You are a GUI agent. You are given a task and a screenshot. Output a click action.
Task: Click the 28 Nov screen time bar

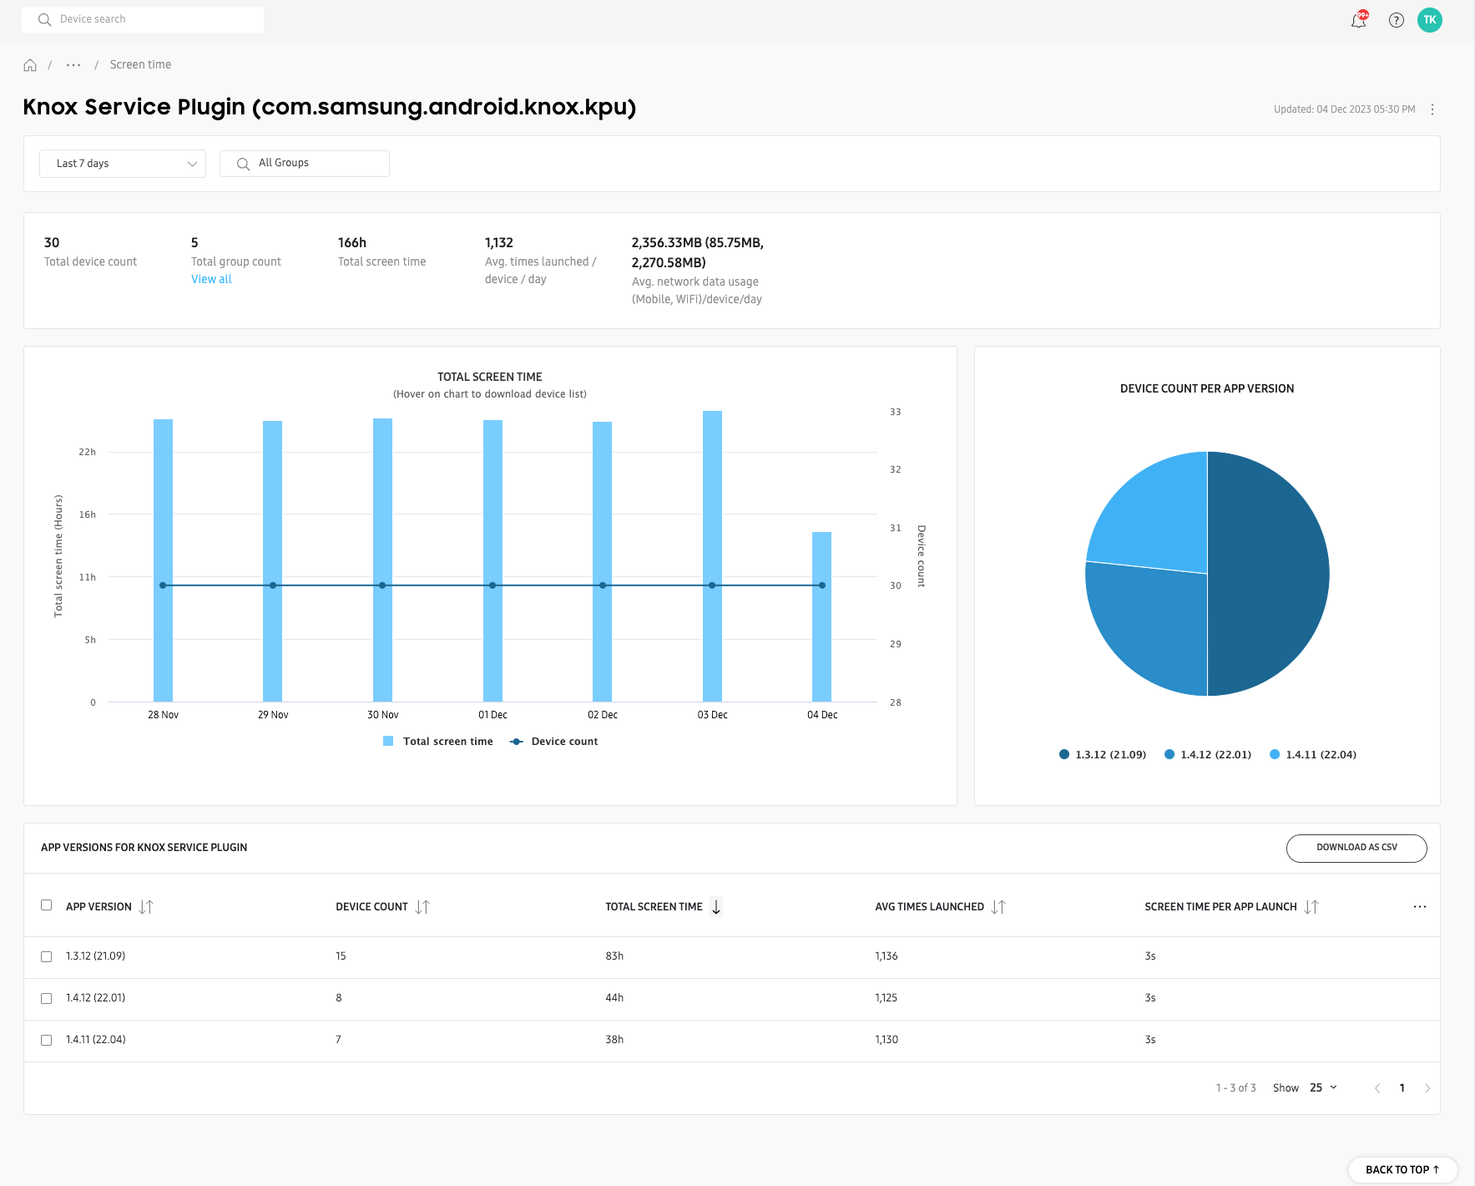click(163, 560)
